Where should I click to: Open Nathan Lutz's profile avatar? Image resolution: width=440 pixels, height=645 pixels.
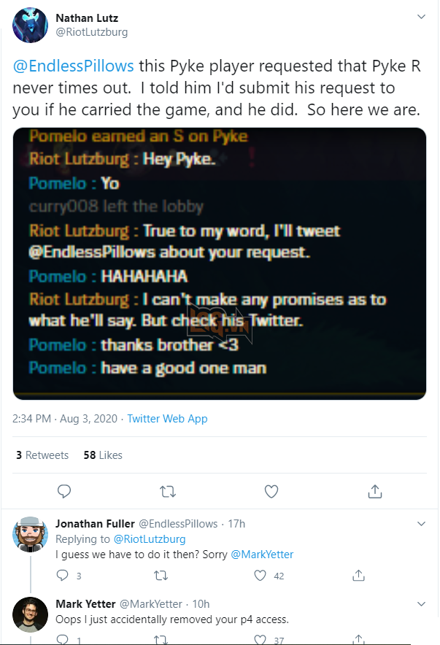31,25
